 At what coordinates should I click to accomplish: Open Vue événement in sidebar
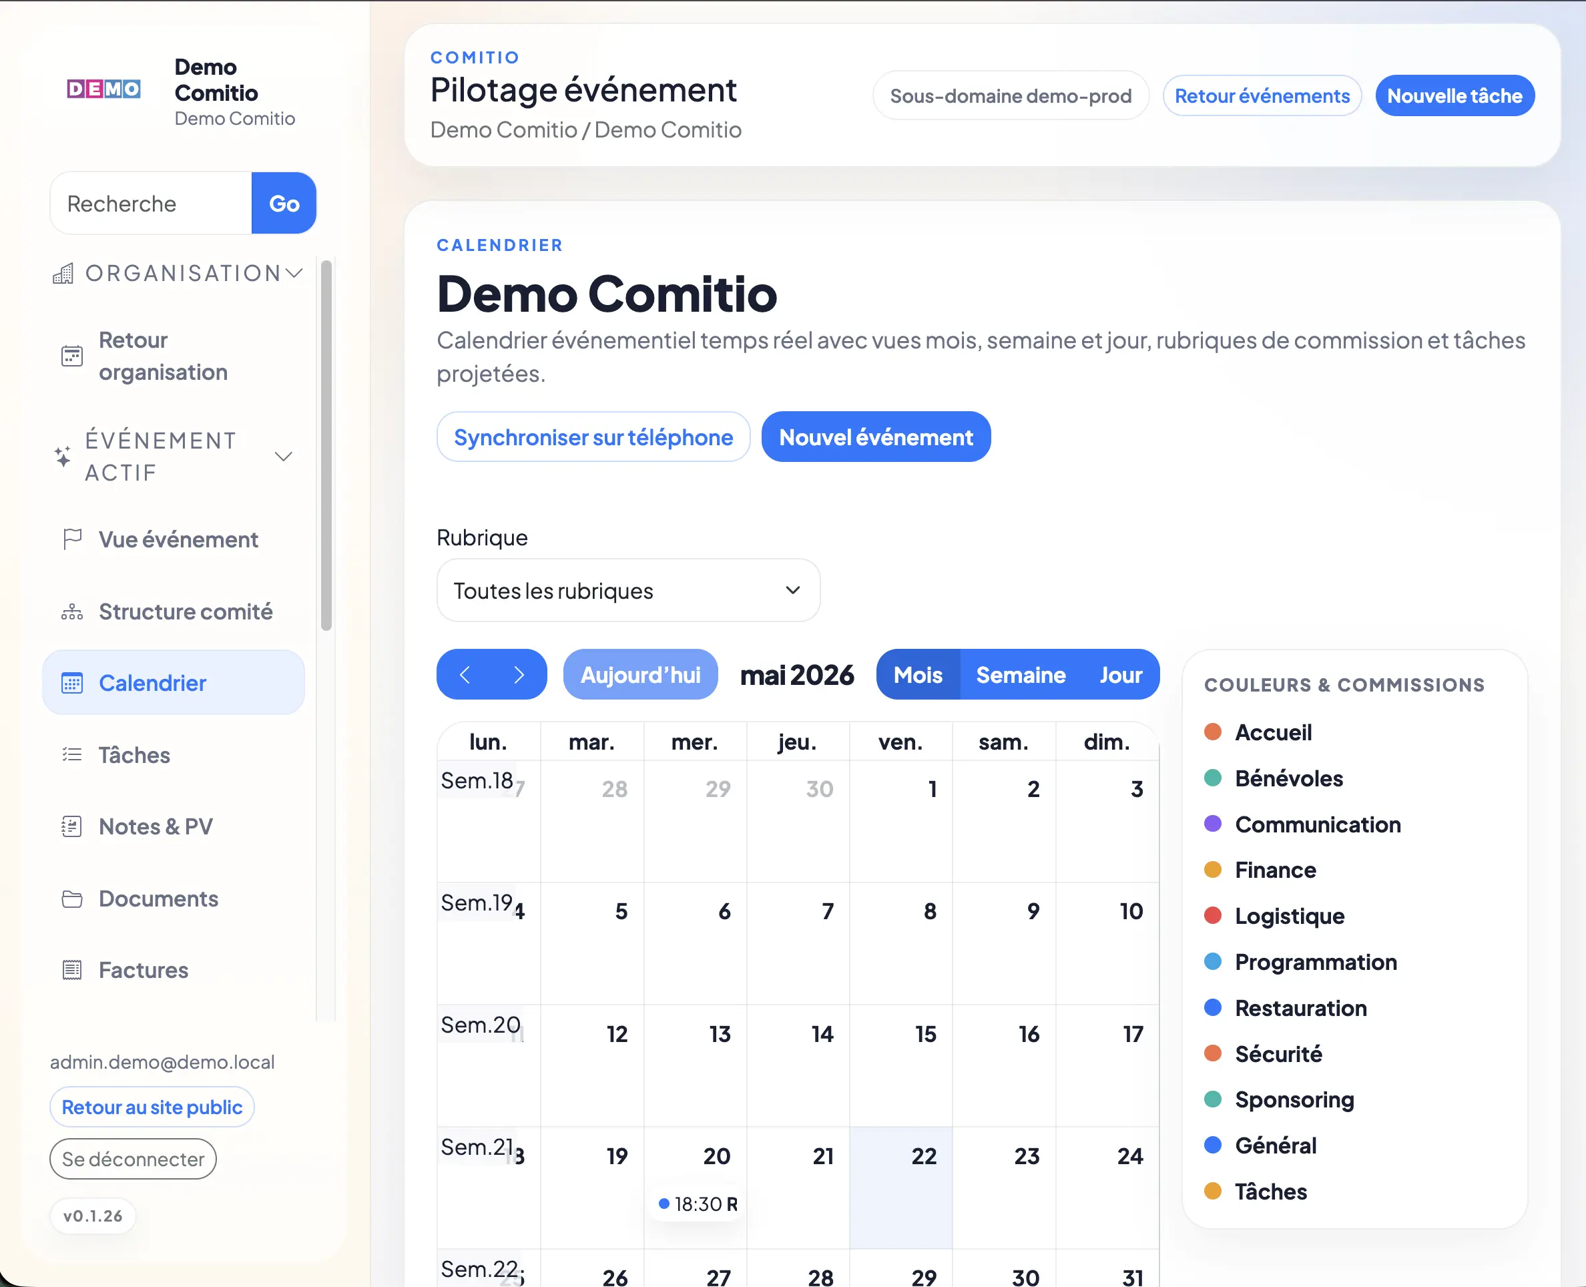tap(174, 539)
